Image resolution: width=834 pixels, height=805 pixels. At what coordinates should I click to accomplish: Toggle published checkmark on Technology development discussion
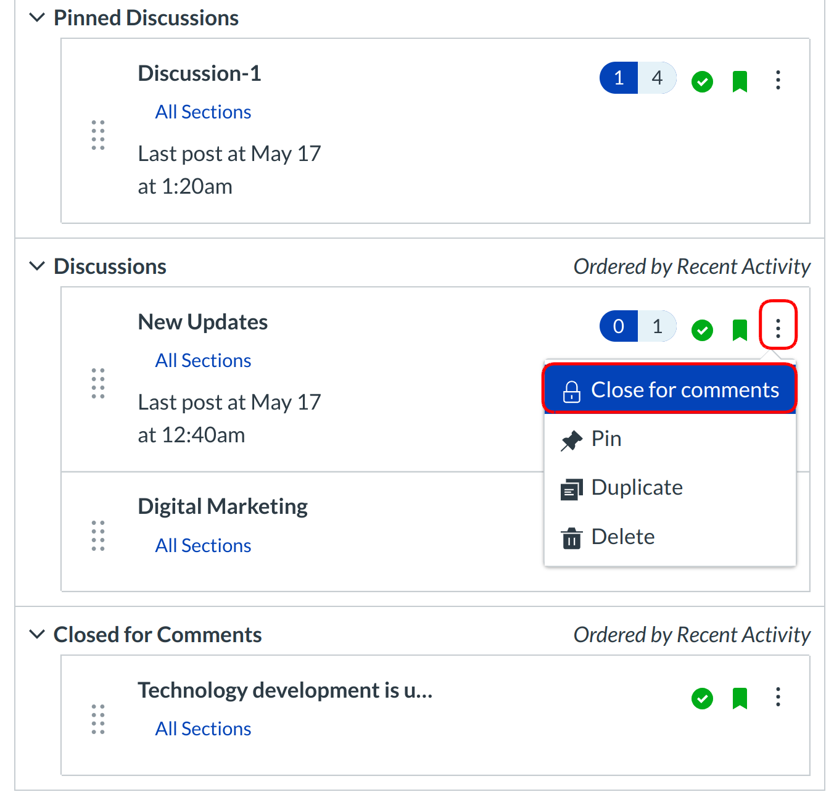point(702,698)
